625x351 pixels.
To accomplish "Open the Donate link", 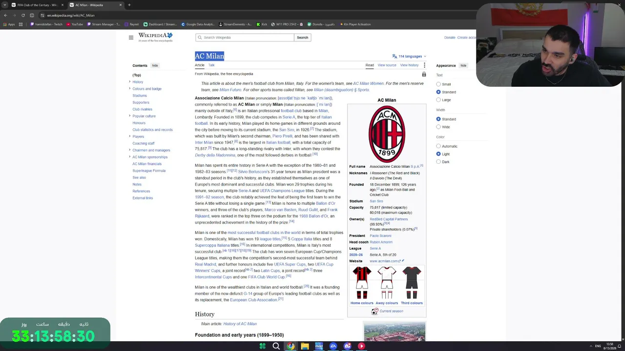I will pyautogui.click(x=450, y=38).
